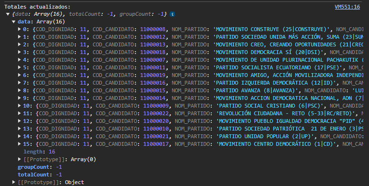369x186 pixels.
Task: Click 'PARTIDO AVANZA (8|AVANZA)' string
Action: coord(255,90)
